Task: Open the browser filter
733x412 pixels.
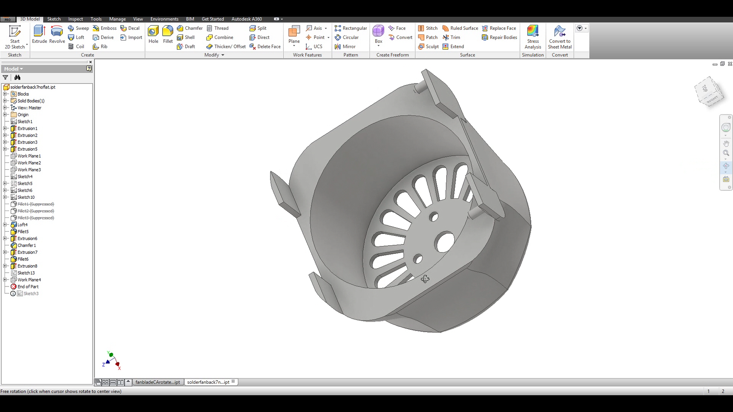Action: point(5,77)
